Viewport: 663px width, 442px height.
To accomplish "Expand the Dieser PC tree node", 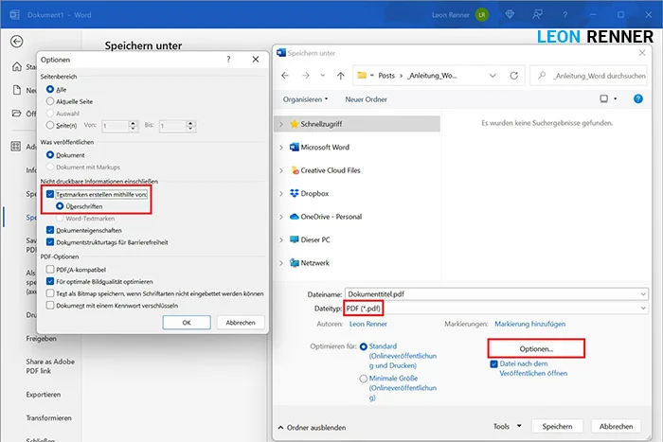I will 281,239.
